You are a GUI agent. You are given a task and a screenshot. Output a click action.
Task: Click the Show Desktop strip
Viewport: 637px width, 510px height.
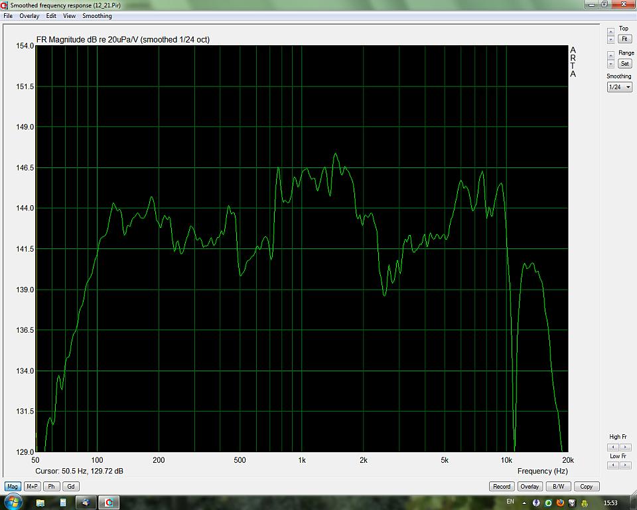tap(634, 503)
